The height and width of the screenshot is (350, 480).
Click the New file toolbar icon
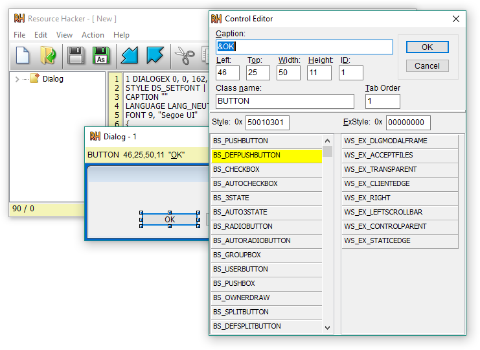(23, 56)
